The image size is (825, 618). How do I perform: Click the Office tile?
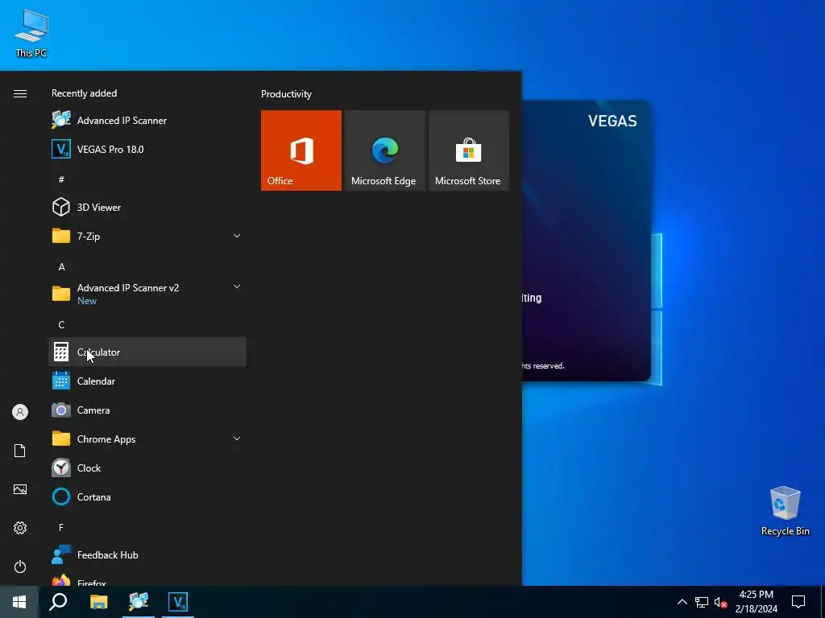click(x=301, y=150)
